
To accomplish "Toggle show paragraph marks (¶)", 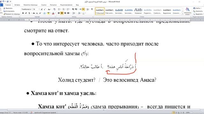I will 92,9.
